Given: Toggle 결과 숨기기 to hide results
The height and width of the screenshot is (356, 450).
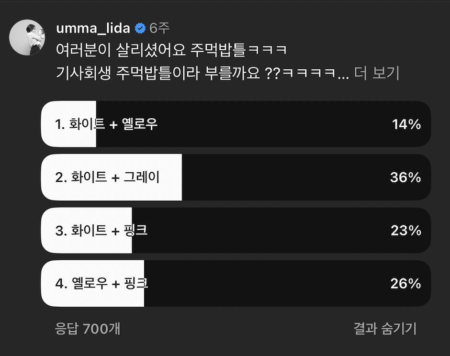Looking at the screenshot, I should (385, 329).
